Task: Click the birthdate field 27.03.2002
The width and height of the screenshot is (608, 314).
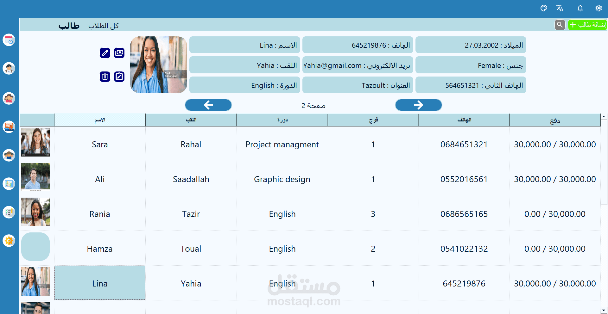Action: [x=471, y=45]
